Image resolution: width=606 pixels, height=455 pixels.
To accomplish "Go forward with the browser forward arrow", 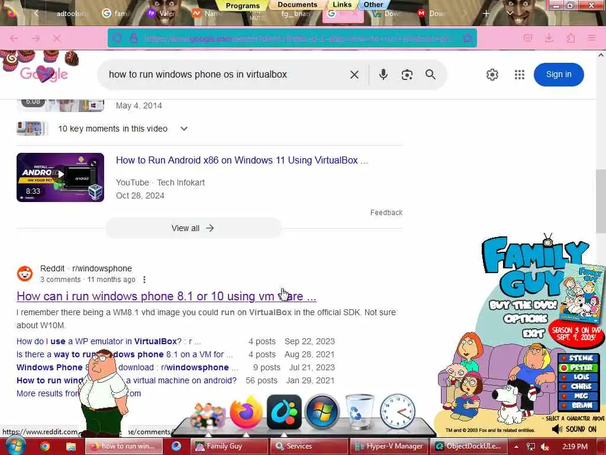I will point(36,39).
